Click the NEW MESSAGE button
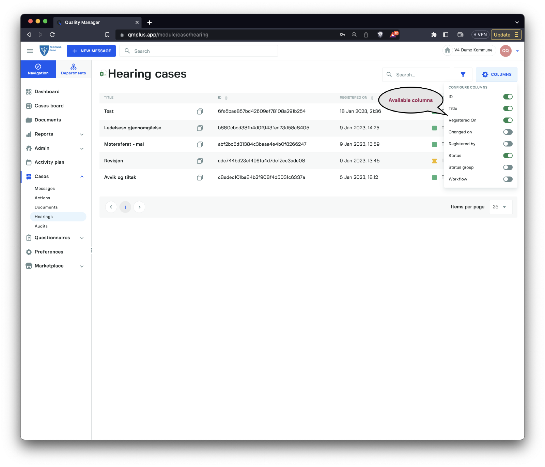The image size is (545, 467). tap(91, 51)
